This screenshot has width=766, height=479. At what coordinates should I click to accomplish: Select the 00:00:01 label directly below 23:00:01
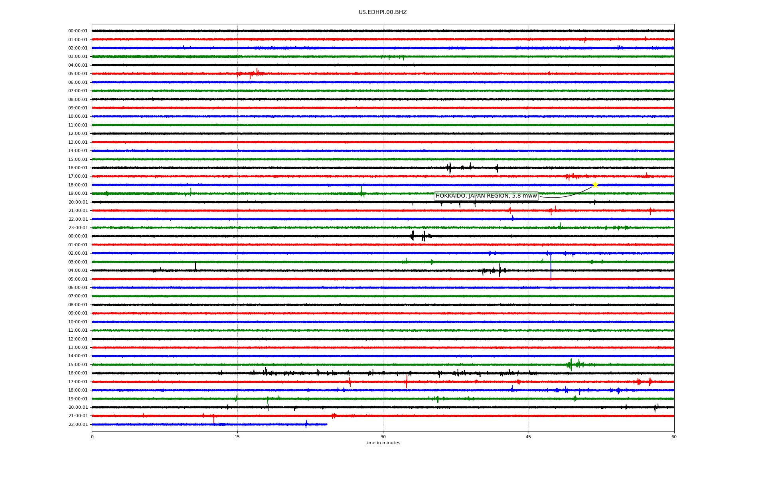(x=78, y=236)
